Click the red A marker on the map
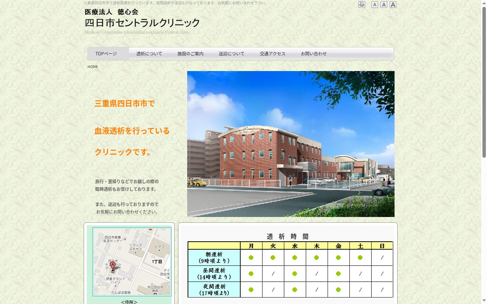This screenshot has width=487, height=304. 113,266
